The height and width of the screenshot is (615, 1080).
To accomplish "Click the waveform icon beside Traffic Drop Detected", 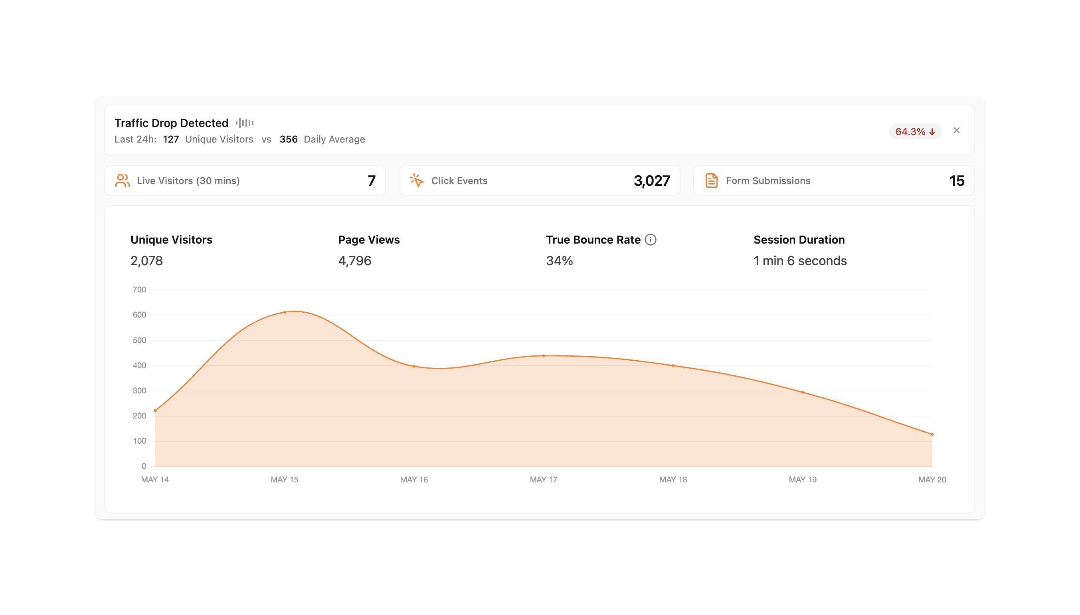I will (245, 123).
